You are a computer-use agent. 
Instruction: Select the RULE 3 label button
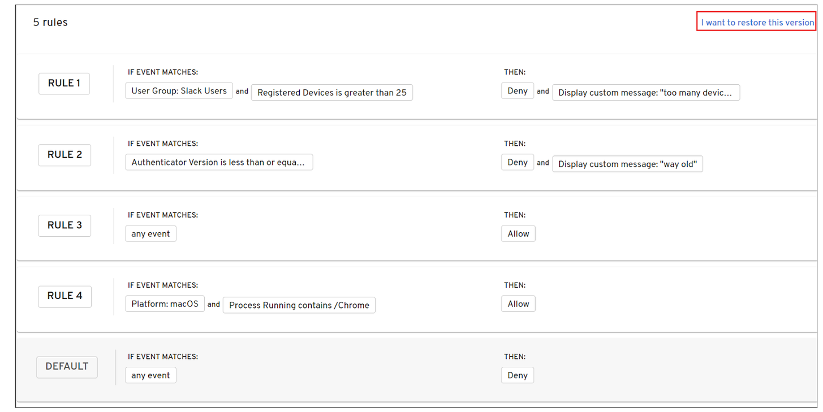(x=64, y=225)
